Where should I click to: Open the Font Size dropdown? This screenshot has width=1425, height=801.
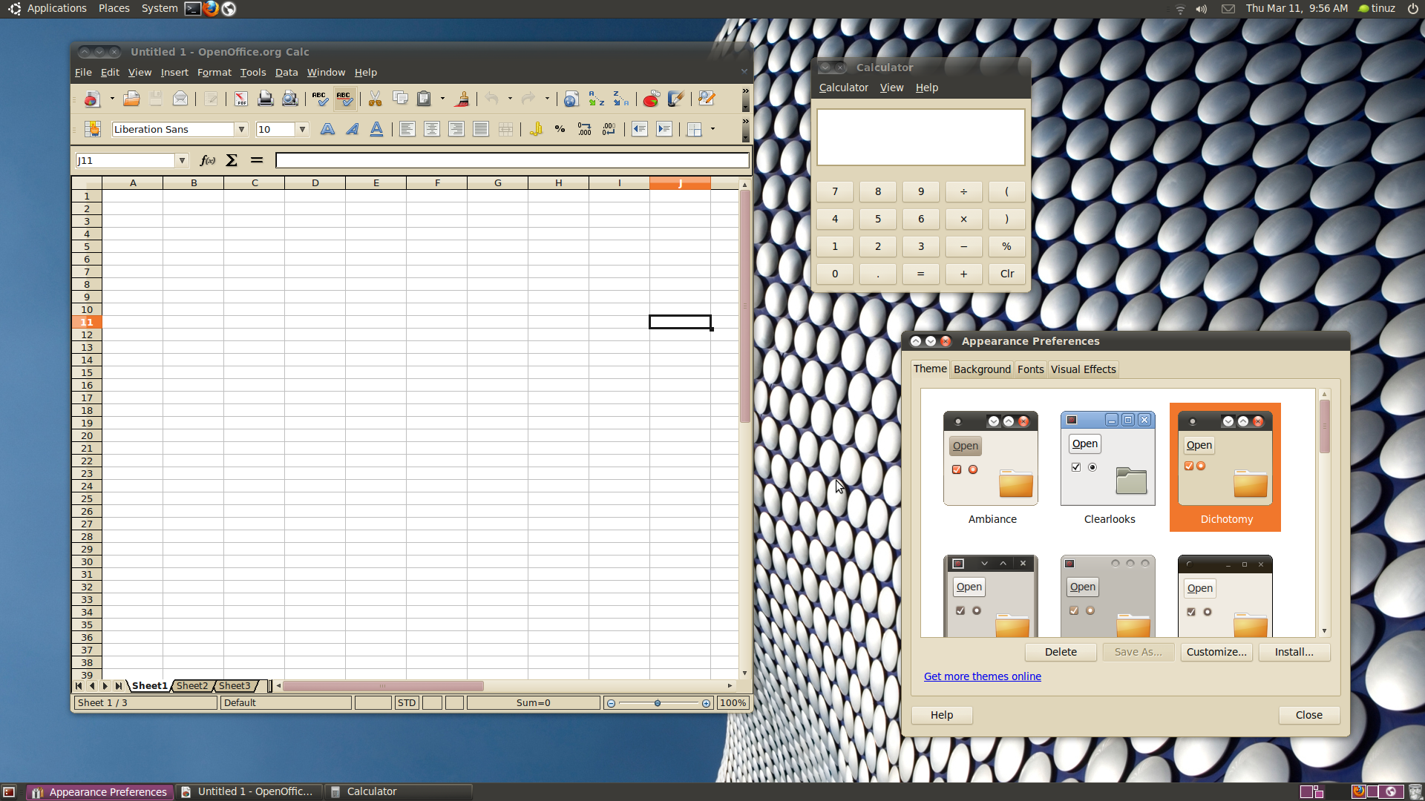tap(302, 129)
